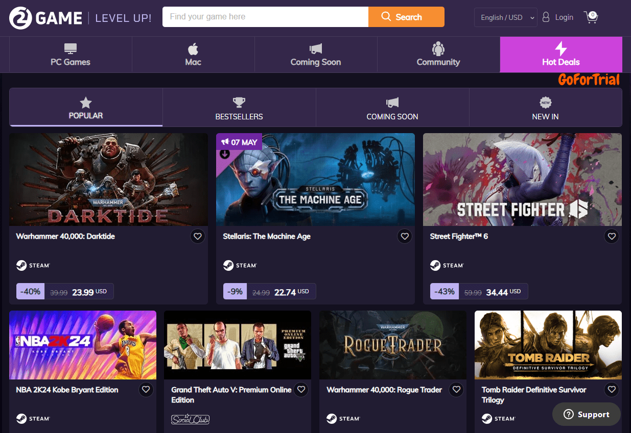Open NBA 2K24 Kobe Bryant Edition title link

pyautogui.click(x=67, y=390)
